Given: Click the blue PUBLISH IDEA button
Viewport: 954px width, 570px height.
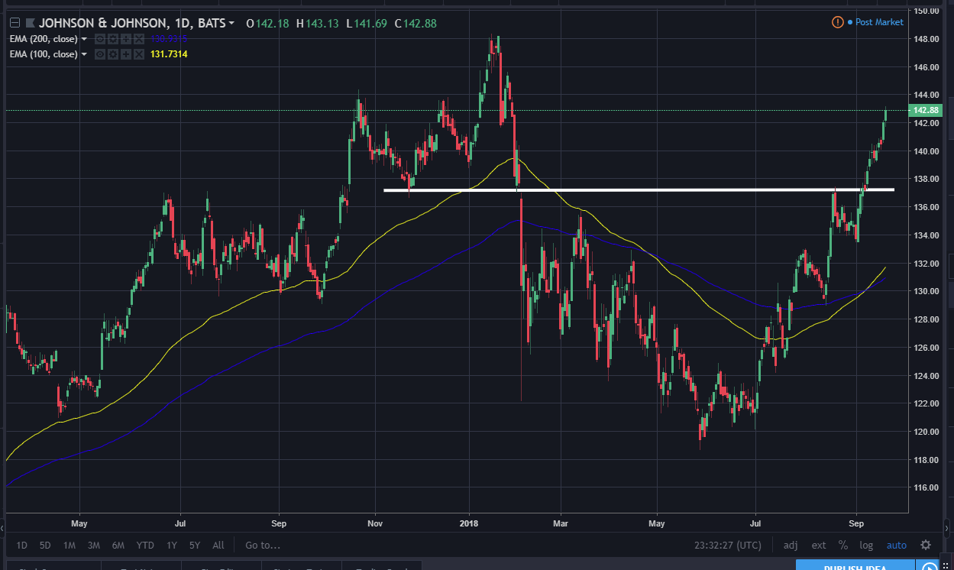Looking at the screenshot, I should pos(855,567).
